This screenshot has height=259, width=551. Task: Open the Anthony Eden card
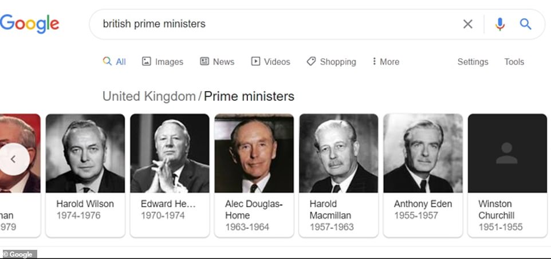423,175
